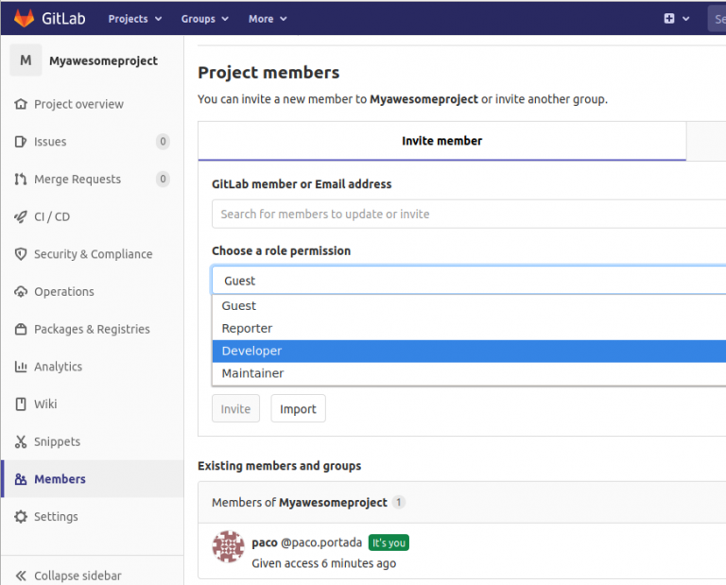The image size is (726, 585).
Task: Click the Packages & Registries icon
Action: [21, 329]
